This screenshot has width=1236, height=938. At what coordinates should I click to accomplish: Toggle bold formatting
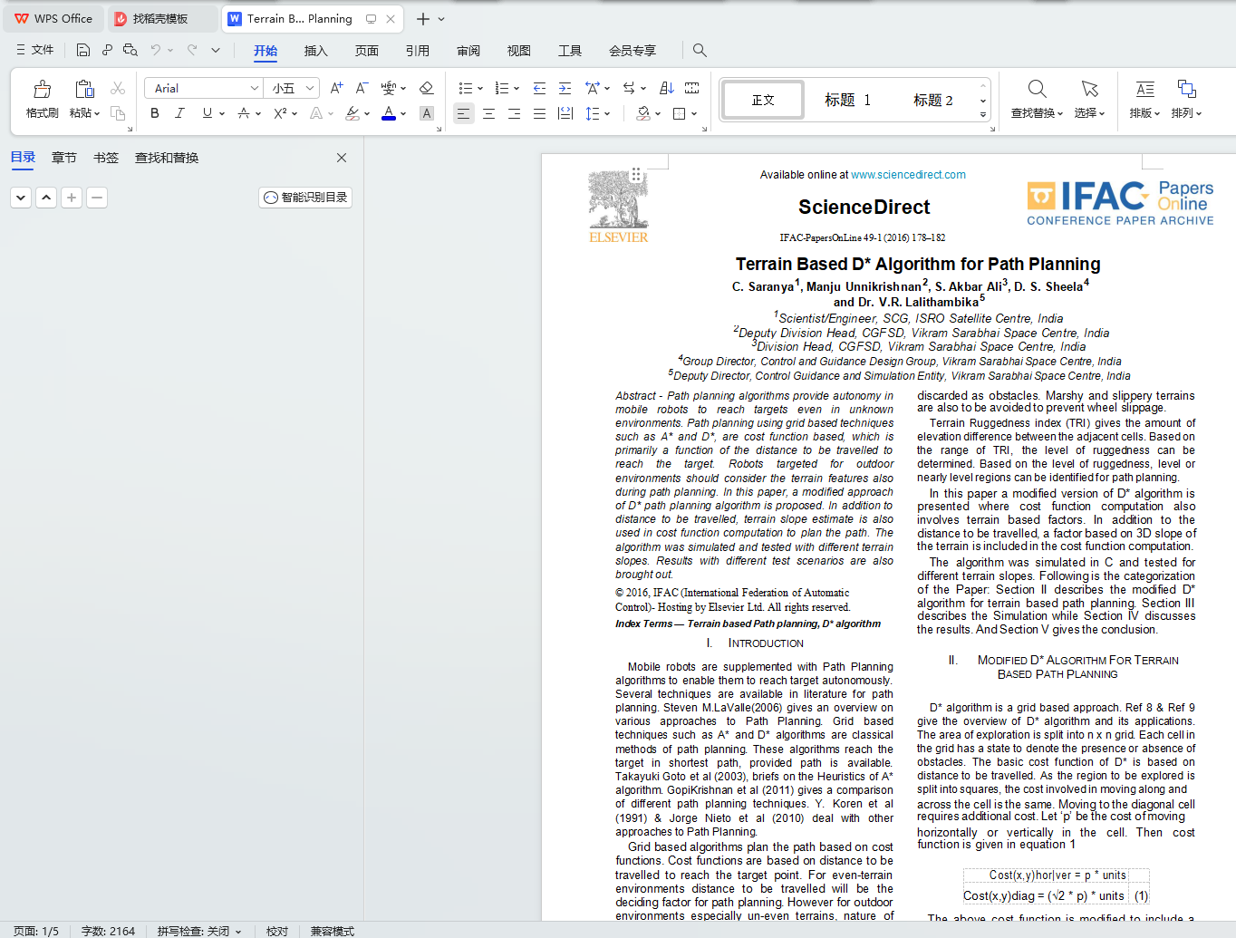click(x=155, y=113)
